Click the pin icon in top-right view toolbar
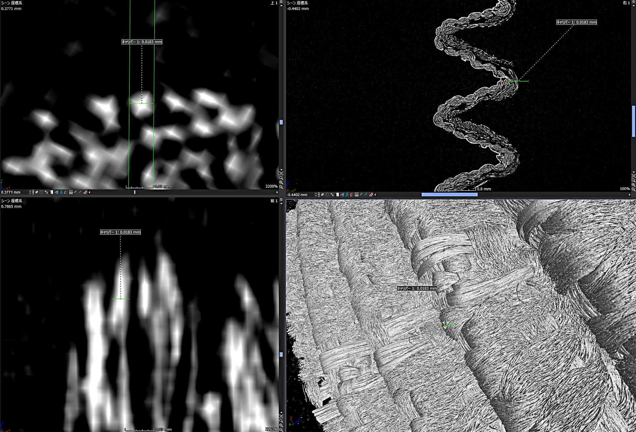Image resolution: width=636 pixels, height=432 pixels. click(x=322, y=195)
